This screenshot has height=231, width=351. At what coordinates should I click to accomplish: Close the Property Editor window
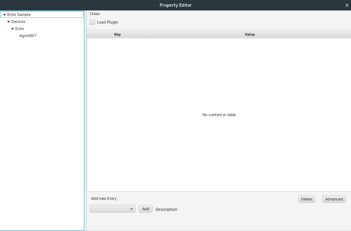347,5
